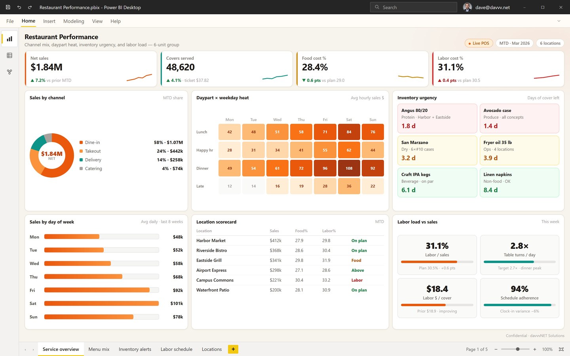Switch to Labor schedule page tab

pos(177,349)
